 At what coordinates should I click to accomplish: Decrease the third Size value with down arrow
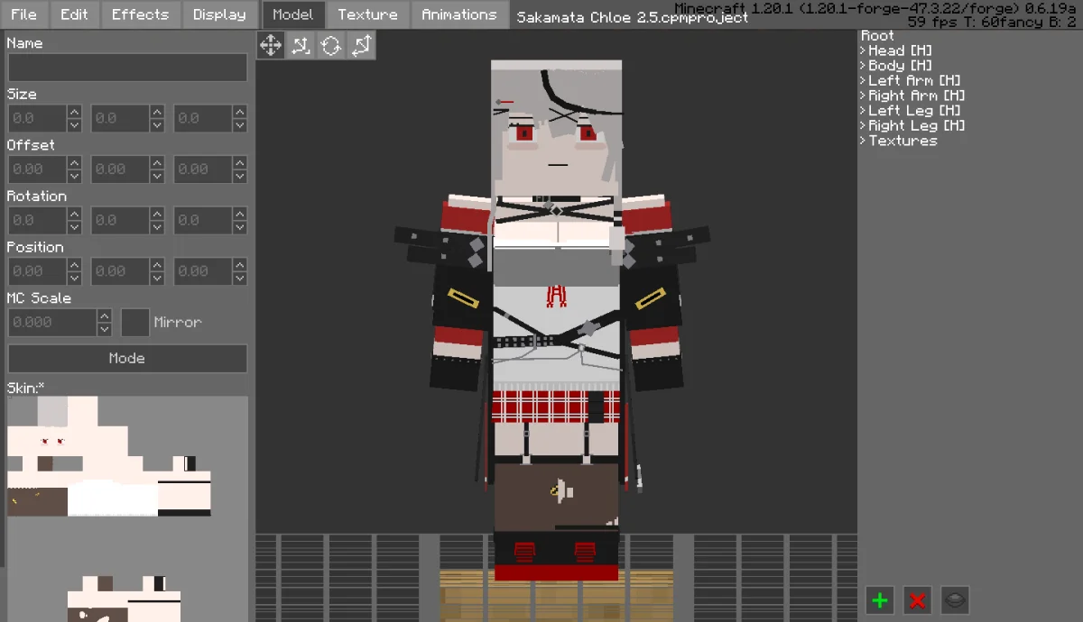[240, 125]
